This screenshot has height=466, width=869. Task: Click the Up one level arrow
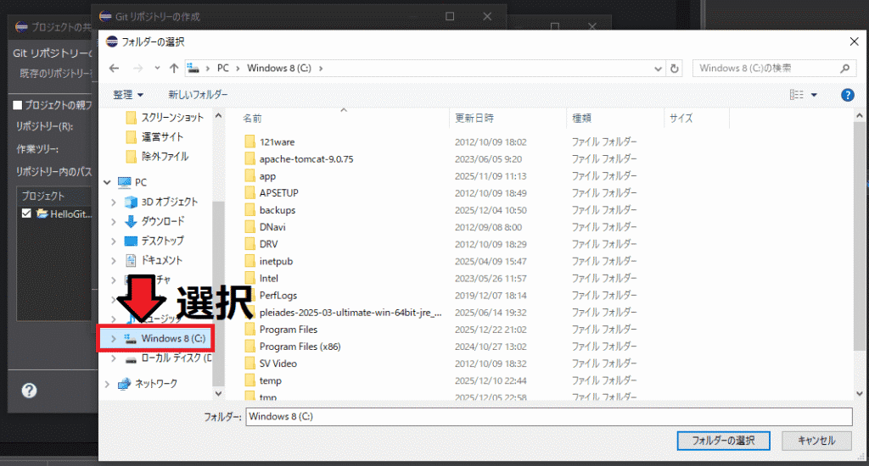coord(174,69)
